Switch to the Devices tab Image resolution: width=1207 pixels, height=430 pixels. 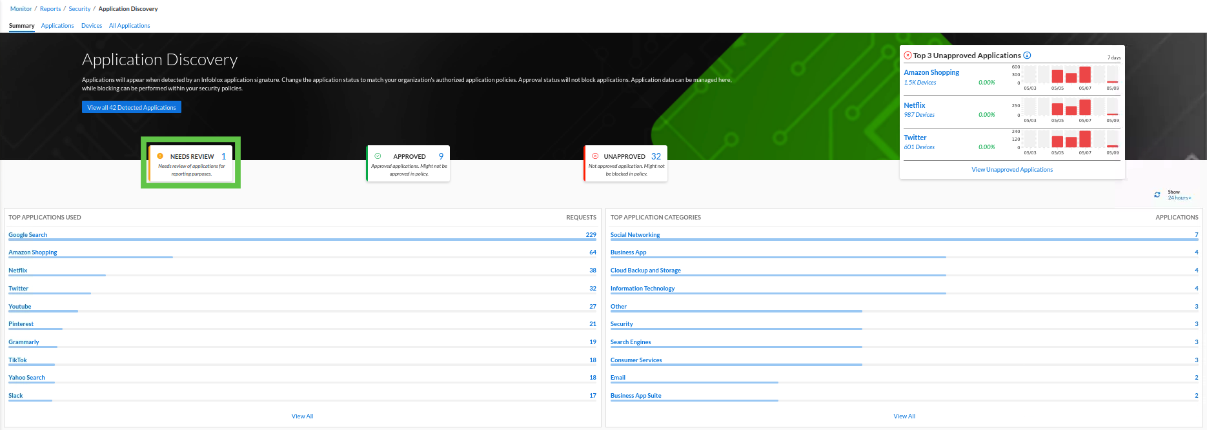(x=92, y=26)
